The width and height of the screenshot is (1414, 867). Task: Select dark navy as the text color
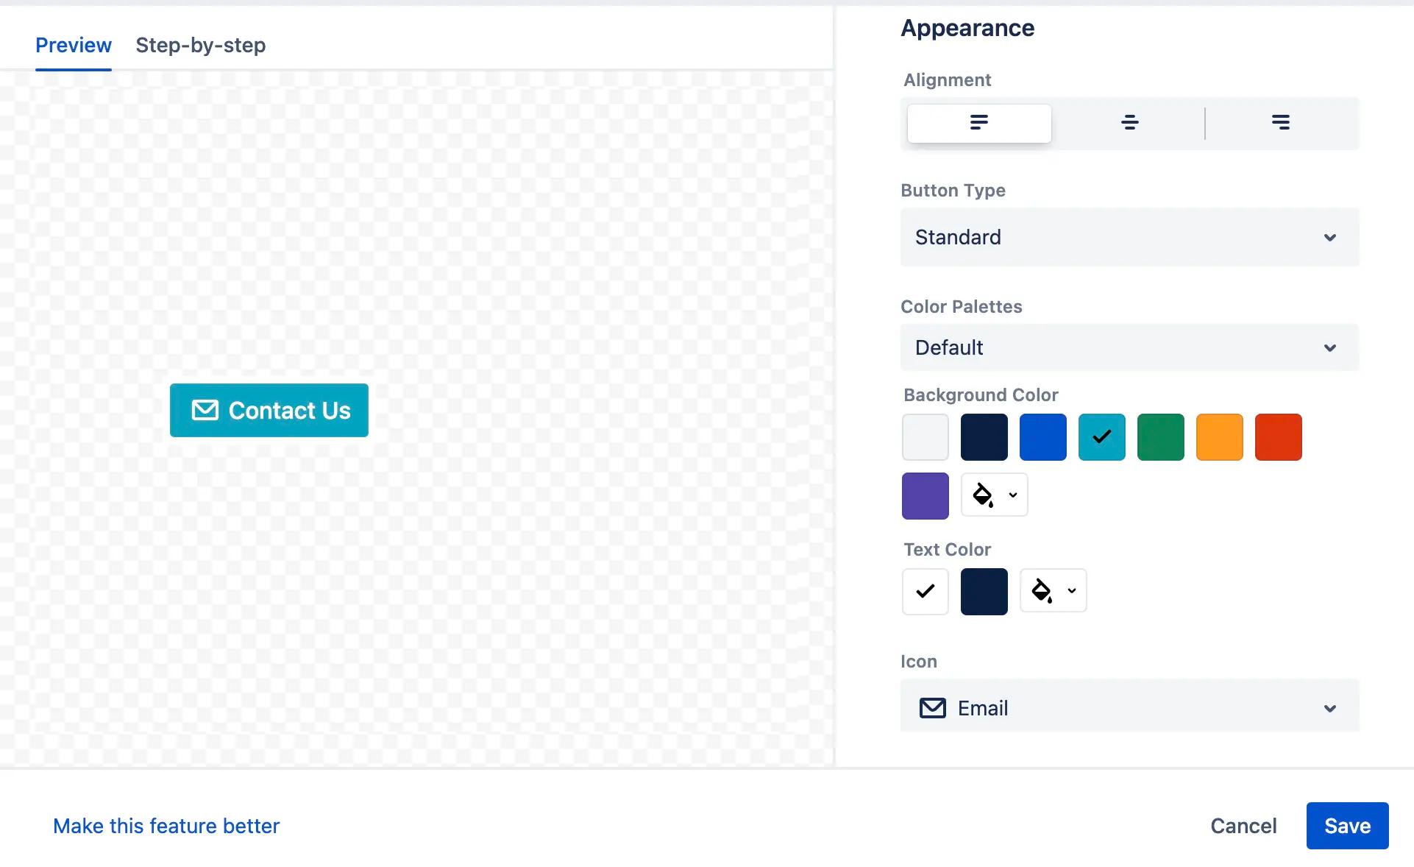click(984, 591)
